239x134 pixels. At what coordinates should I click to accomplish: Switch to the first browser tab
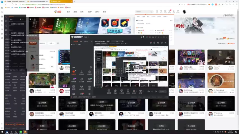[15, 1]
